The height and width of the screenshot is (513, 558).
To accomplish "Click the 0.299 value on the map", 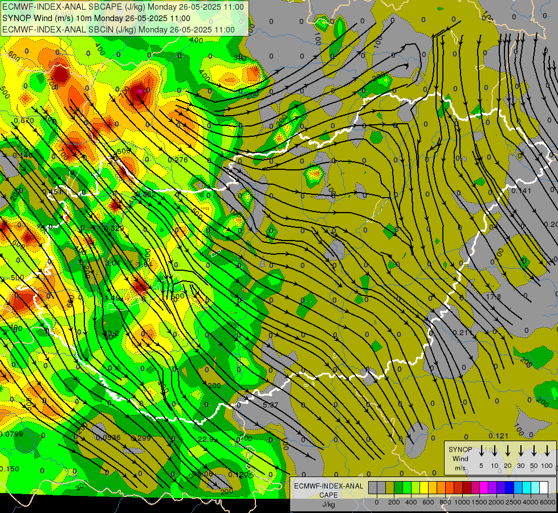I will [141, 438].
